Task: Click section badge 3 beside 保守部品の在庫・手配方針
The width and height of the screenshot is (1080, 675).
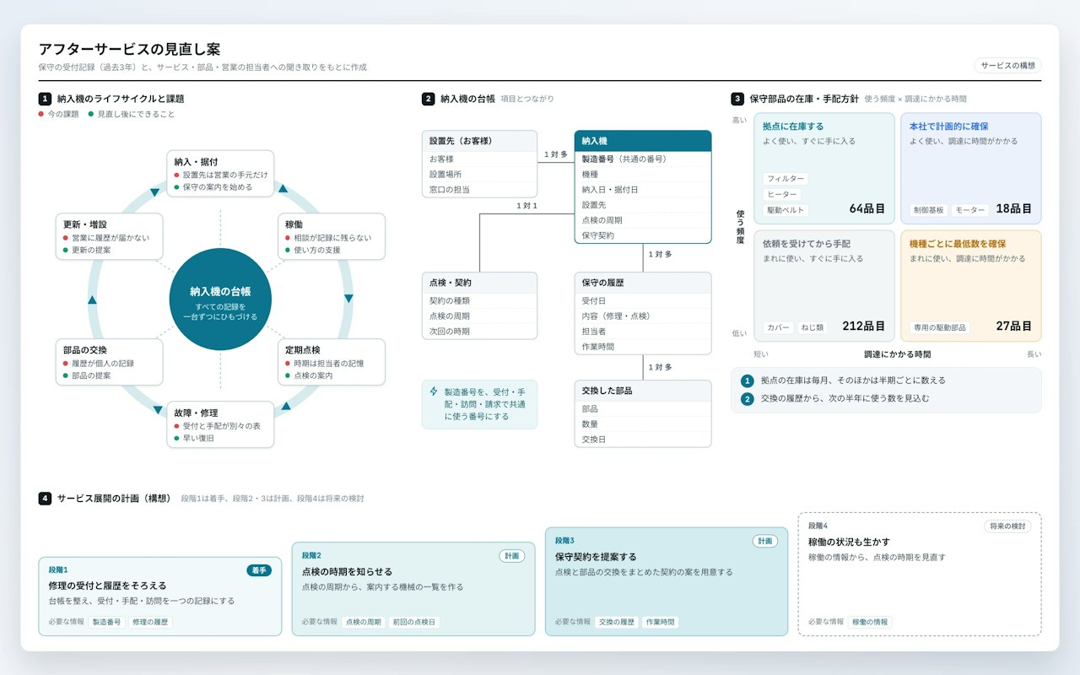Action: 737,99
